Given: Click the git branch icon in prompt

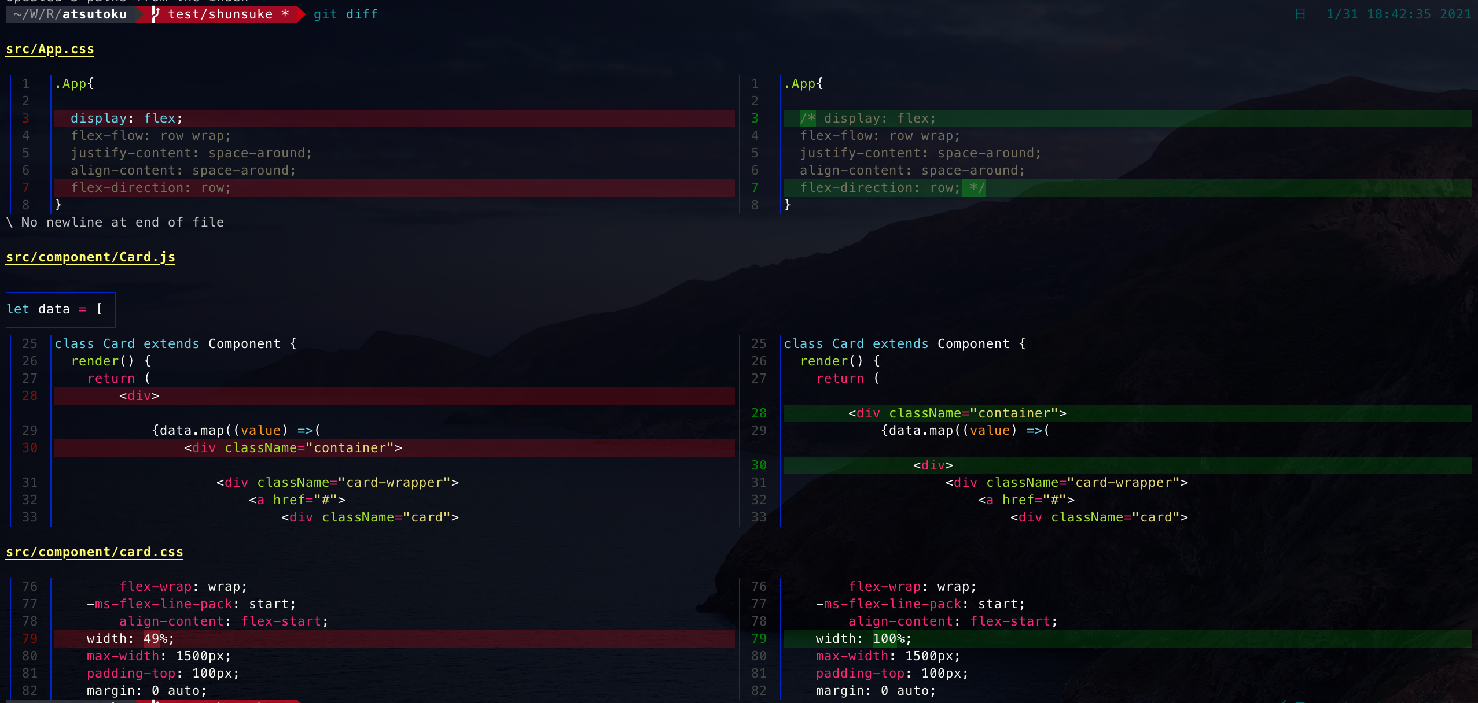Looking at the screenshot, I should [x=155, y=14].
